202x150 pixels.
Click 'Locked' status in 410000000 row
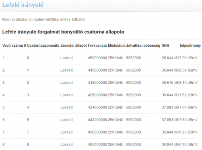click(x=66, y=70)
